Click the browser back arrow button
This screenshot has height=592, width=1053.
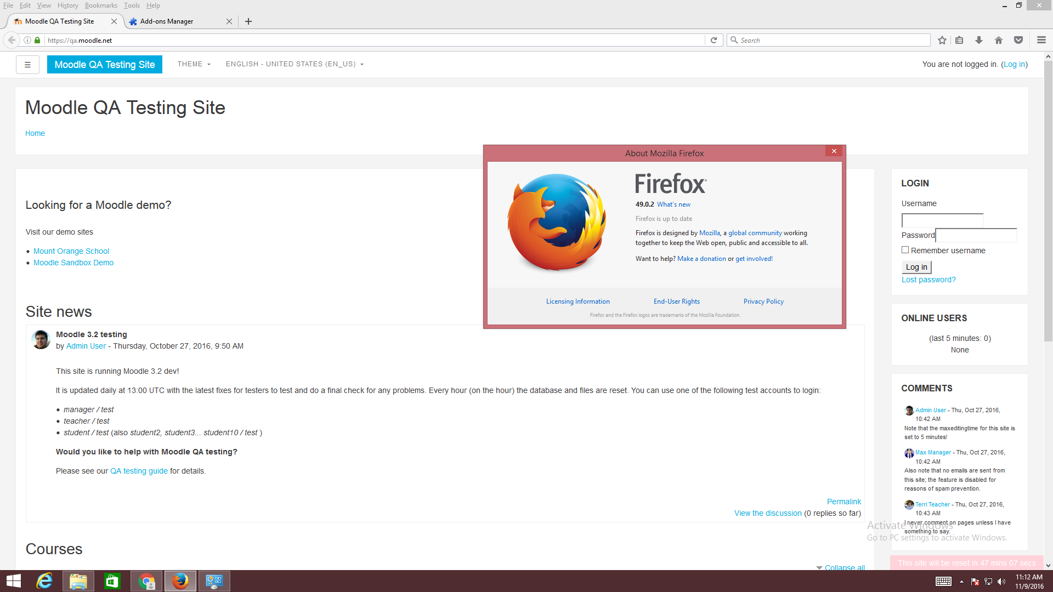[x=12, y=40]
